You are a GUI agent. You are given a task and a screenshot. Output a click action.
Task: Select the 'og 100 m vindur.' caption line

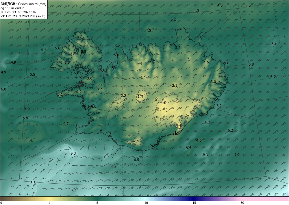point(12,8)
